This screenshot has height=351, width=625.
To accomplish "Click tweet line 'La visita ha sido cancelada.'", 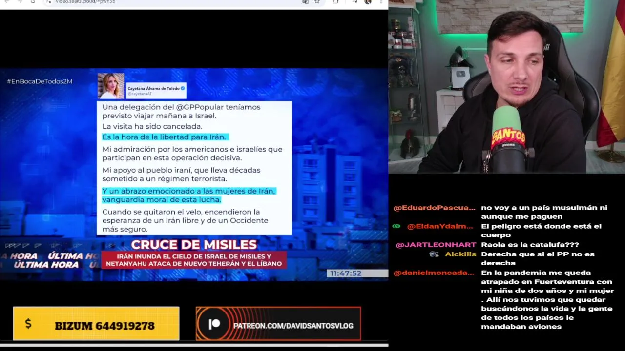I will tap(152, 126).
